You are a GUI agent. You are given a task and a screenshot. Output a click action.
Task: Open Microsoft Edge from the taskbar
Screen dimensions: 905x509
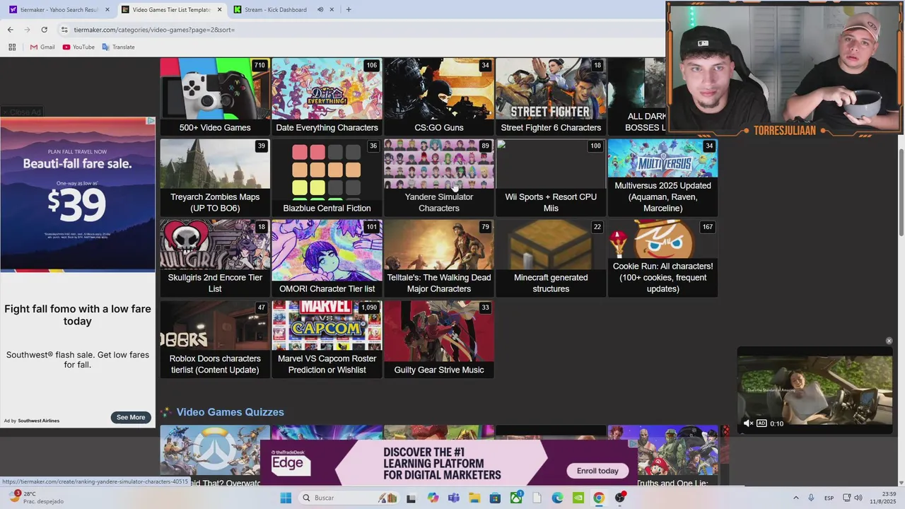coord(557,498)
